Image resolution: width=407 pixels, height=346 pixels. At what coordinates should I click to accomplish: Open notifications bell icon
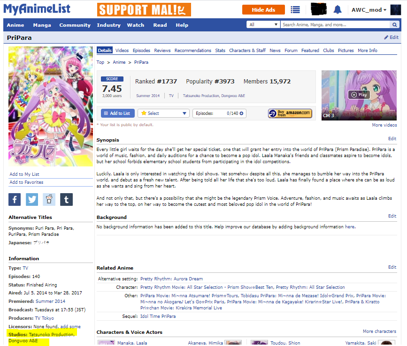click(x=338, y=10)
